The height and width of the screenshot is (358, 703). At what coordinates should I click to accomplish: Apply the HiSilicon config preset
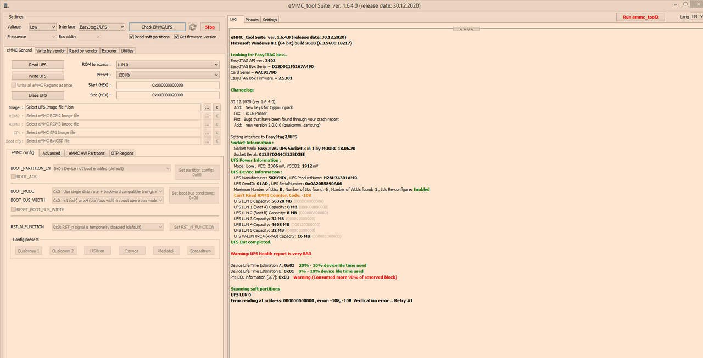point(97,251)
